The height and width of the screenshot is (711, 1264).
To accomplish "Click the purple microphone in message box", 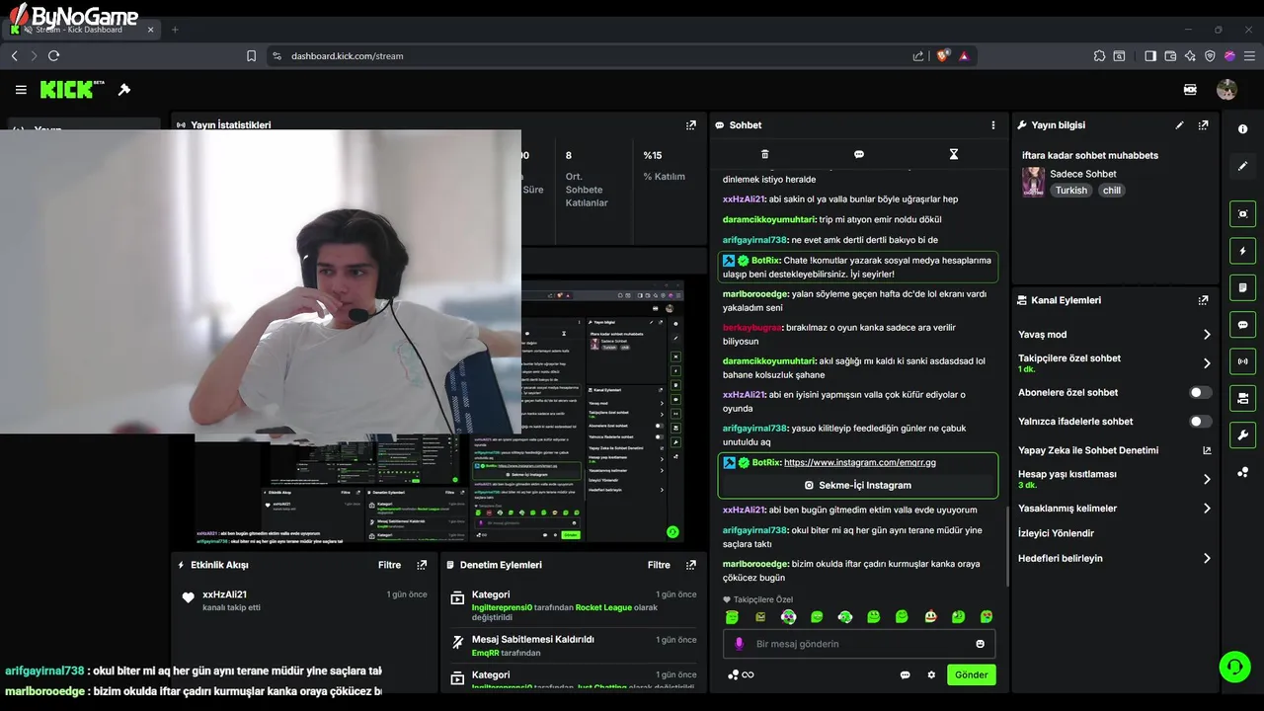I will tap(739, 644).
